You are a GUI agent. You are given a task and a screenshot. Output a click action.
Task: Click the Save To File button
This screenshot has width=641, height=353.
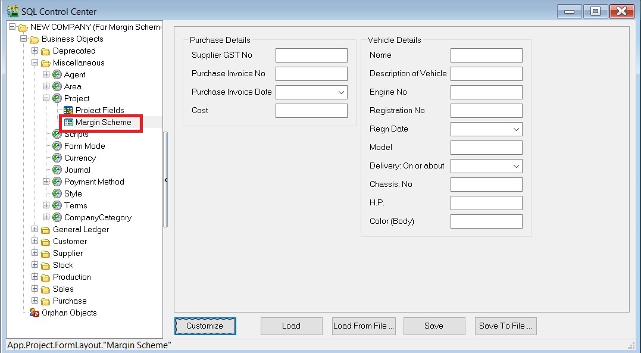click(505, 326)
